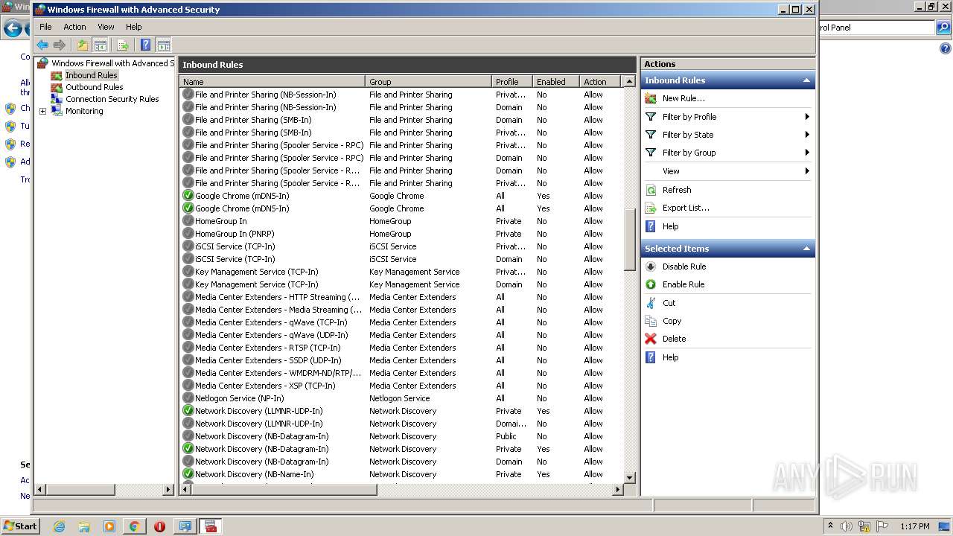Select Media Center Extenders - RTSP (TCP-In) rule
The height and width of the screenshot is (536, 953).
tap(401, 348)
